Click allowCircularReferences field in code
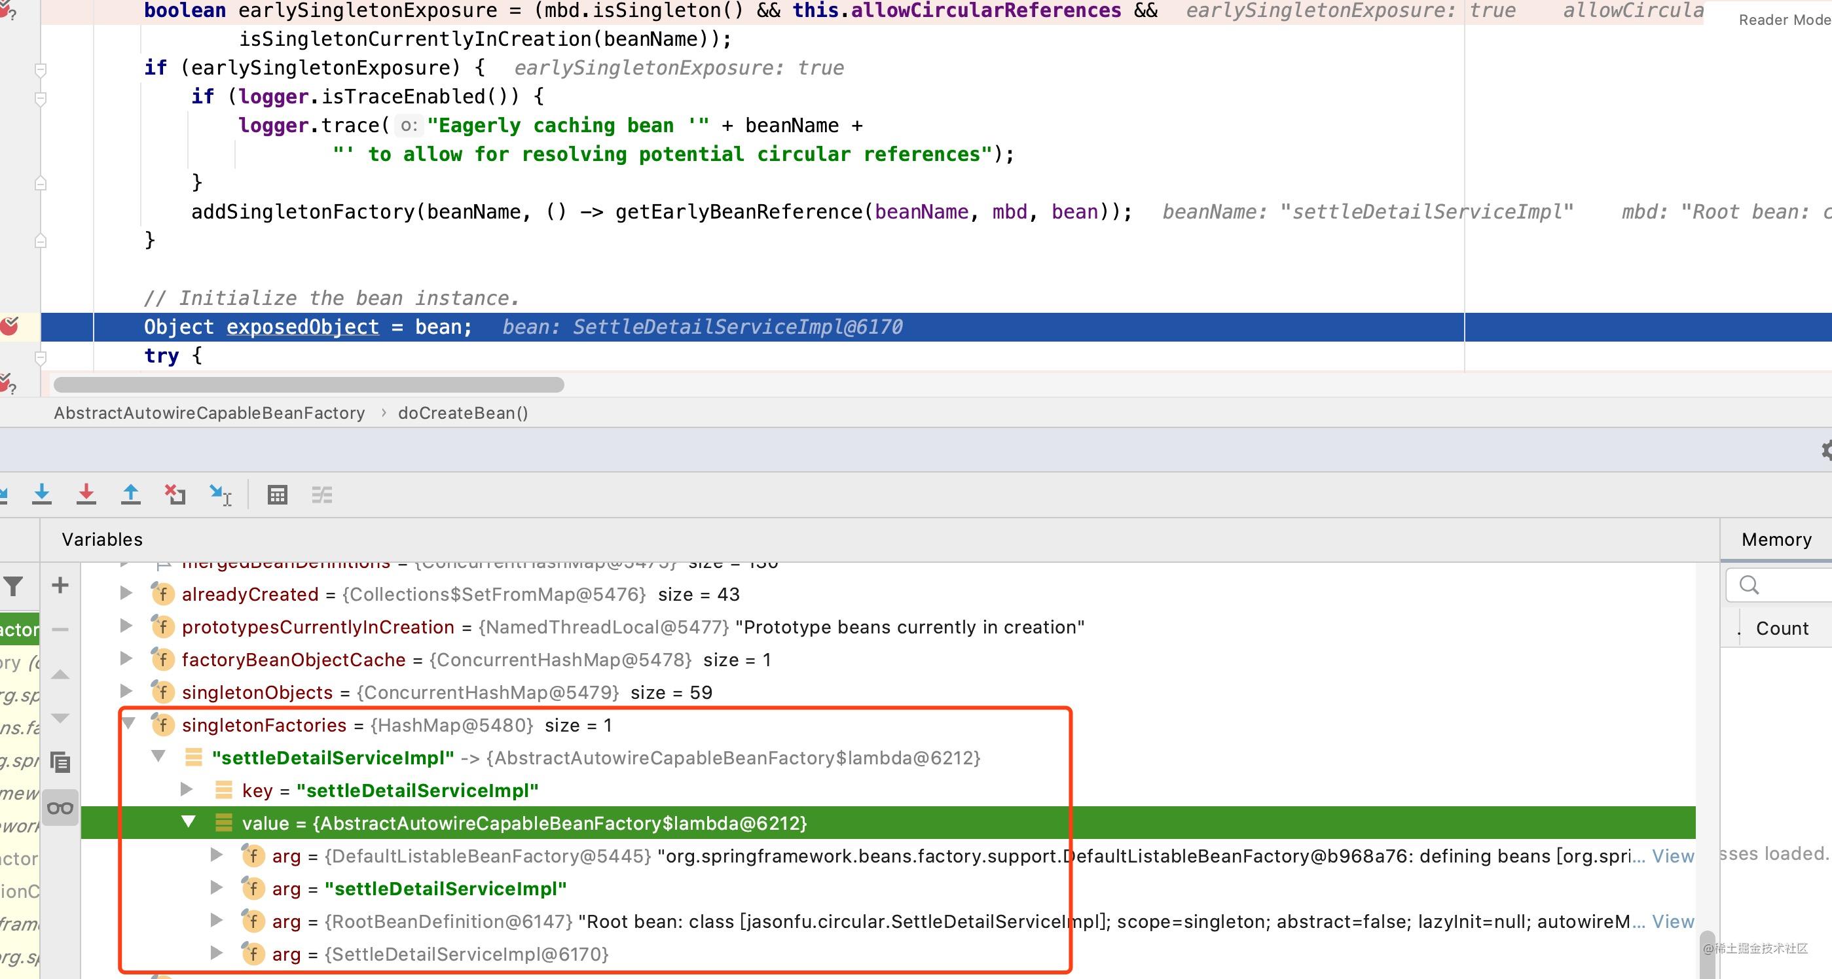This screenshot has height=979, width=1832. click(x=987, y=10)
